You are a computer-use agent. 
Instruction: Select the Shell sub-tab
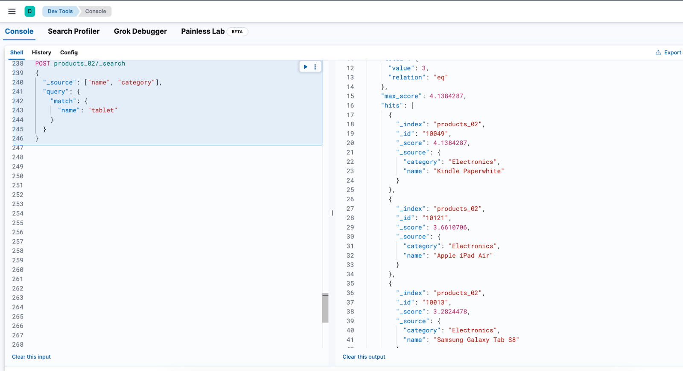(x=17, y=52)
